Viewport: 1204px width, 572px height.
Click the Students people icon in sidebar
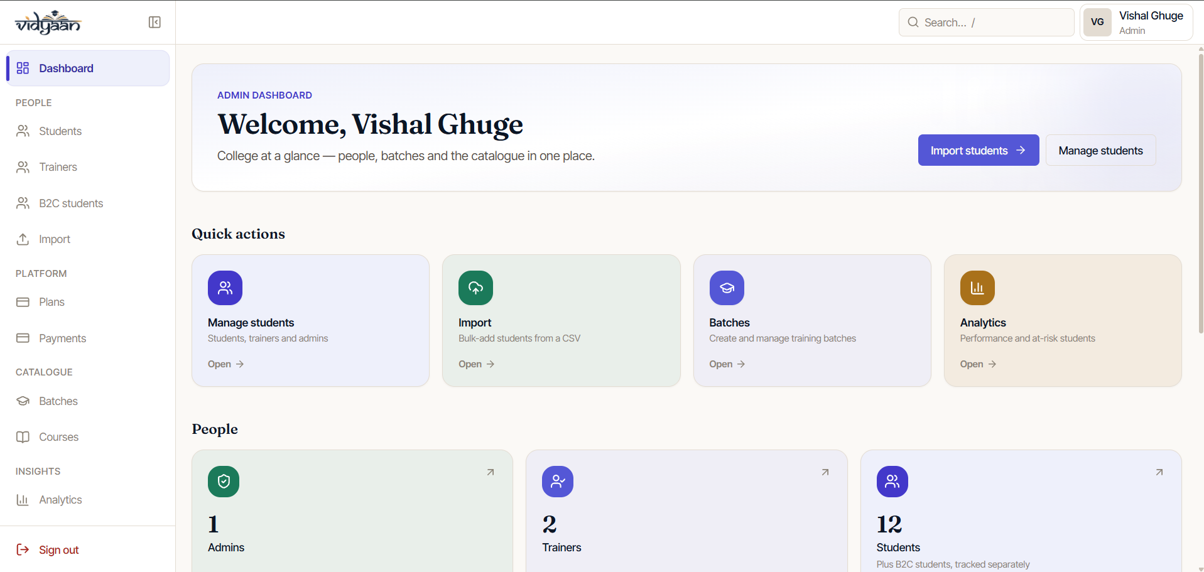click(23, 131)
